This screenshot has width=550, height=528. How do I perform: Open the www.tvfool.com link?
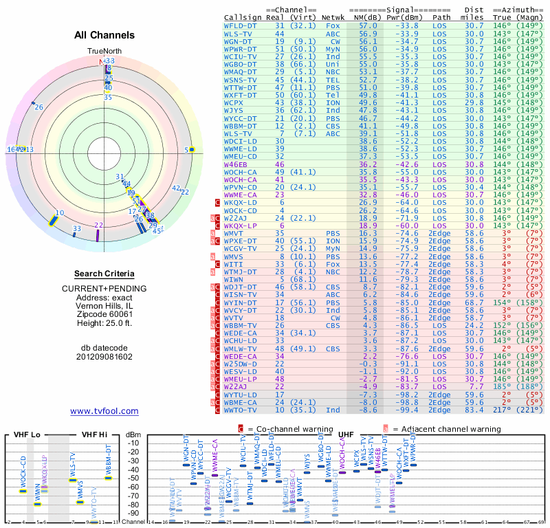[x=104, y=411]
